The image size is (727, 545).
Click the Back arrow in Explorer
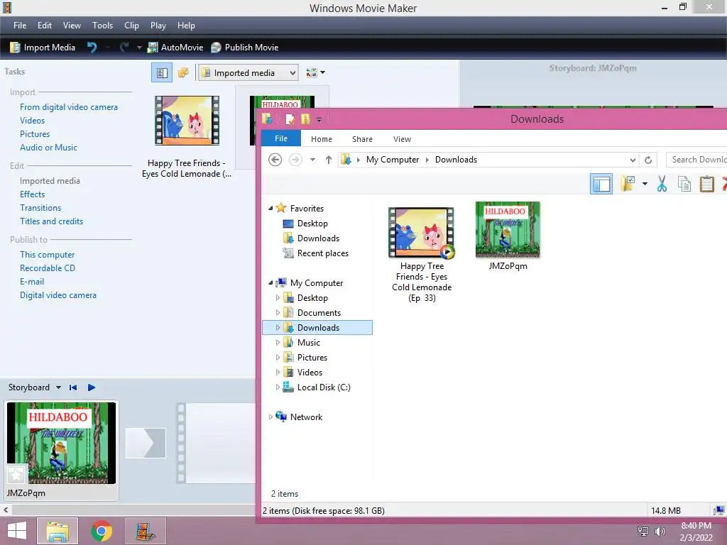[x=275, y=160]
